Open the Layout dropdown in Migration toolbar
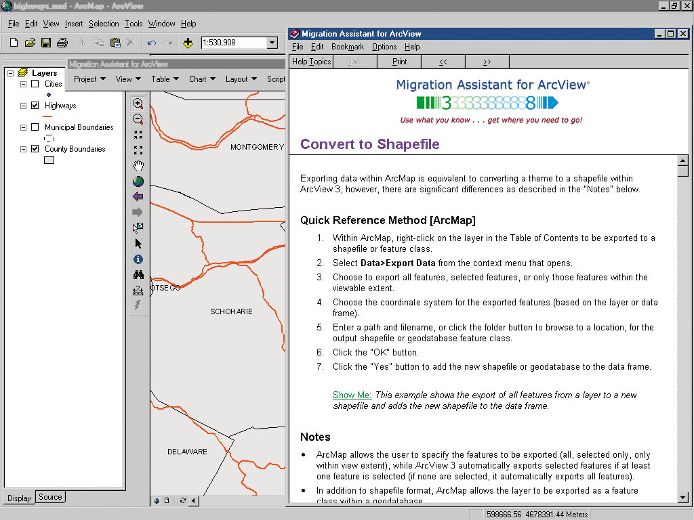 (x=241, y=79)
